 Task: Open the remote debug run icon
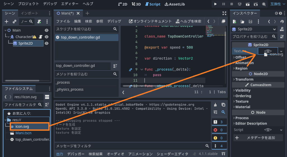tap(240, 4)
